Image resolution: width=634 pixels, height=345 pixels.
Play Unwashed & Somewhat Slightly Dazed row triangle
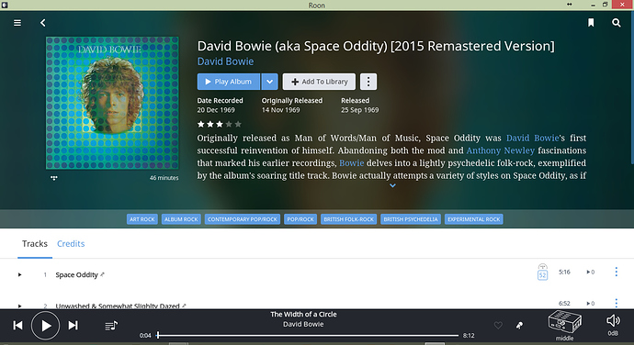pyautogui.click(x=19, y=306)
